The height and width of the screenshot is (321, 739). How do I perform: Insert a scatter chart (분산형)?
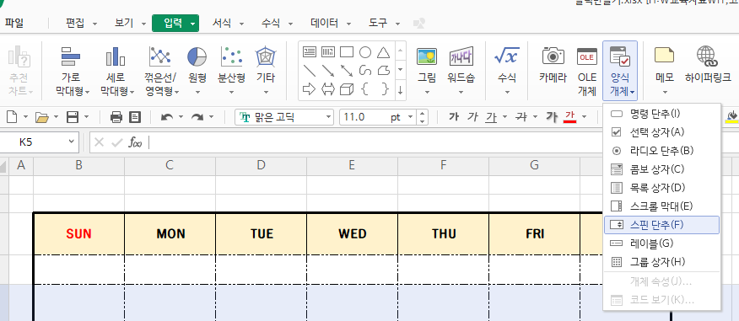[231, 71]
